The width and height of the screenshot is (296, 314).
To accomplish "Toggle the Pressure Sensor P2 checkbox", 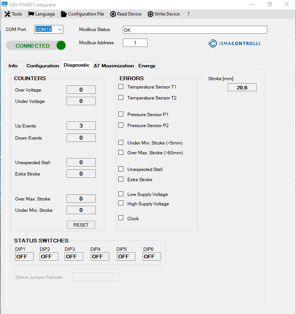I will pyautogui.click(x=121, y=125).
